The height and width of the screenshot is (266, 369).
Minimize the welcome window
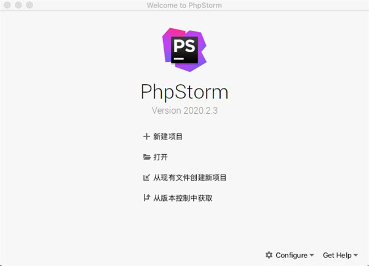[x=18, y=5]
